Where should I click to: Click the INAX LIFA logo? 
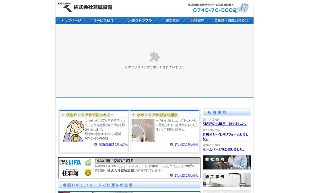click(70, 162)
